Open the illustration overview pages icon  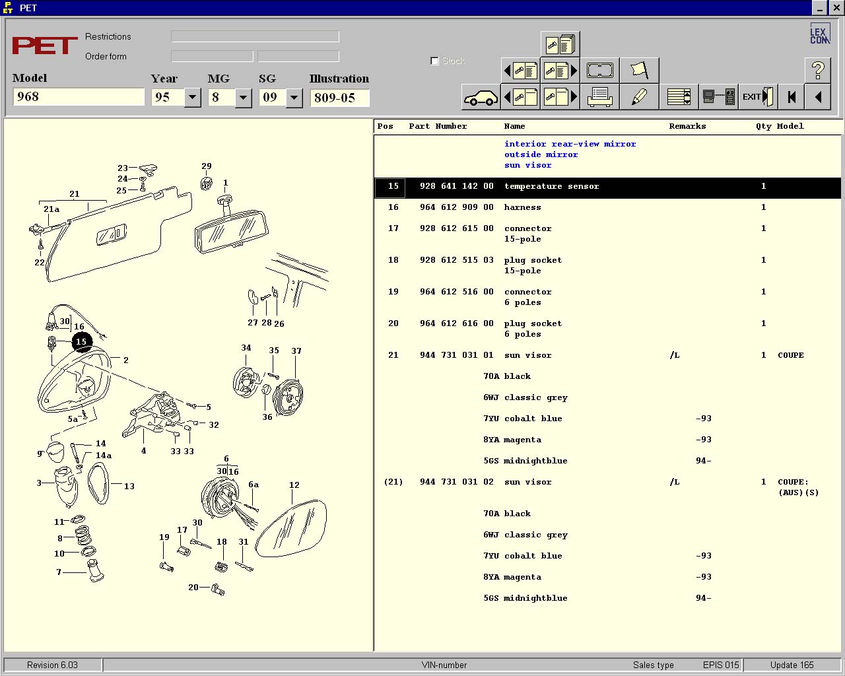[x=560, y=44]
